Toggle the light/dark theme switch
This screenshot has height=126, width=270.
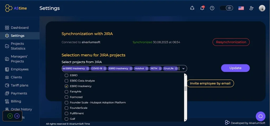(x=227, y=8)
